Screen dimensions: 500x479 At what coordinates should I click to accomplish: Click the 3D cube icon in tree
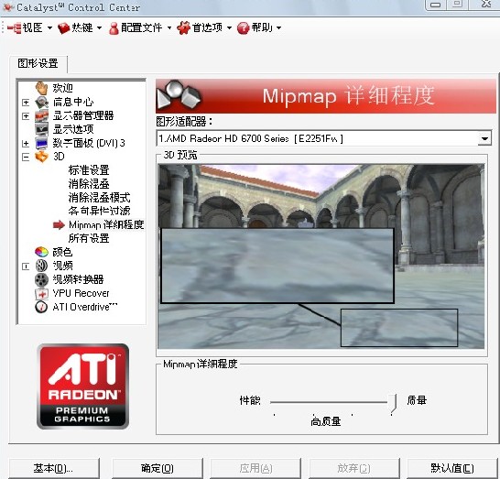pos(41,157)
